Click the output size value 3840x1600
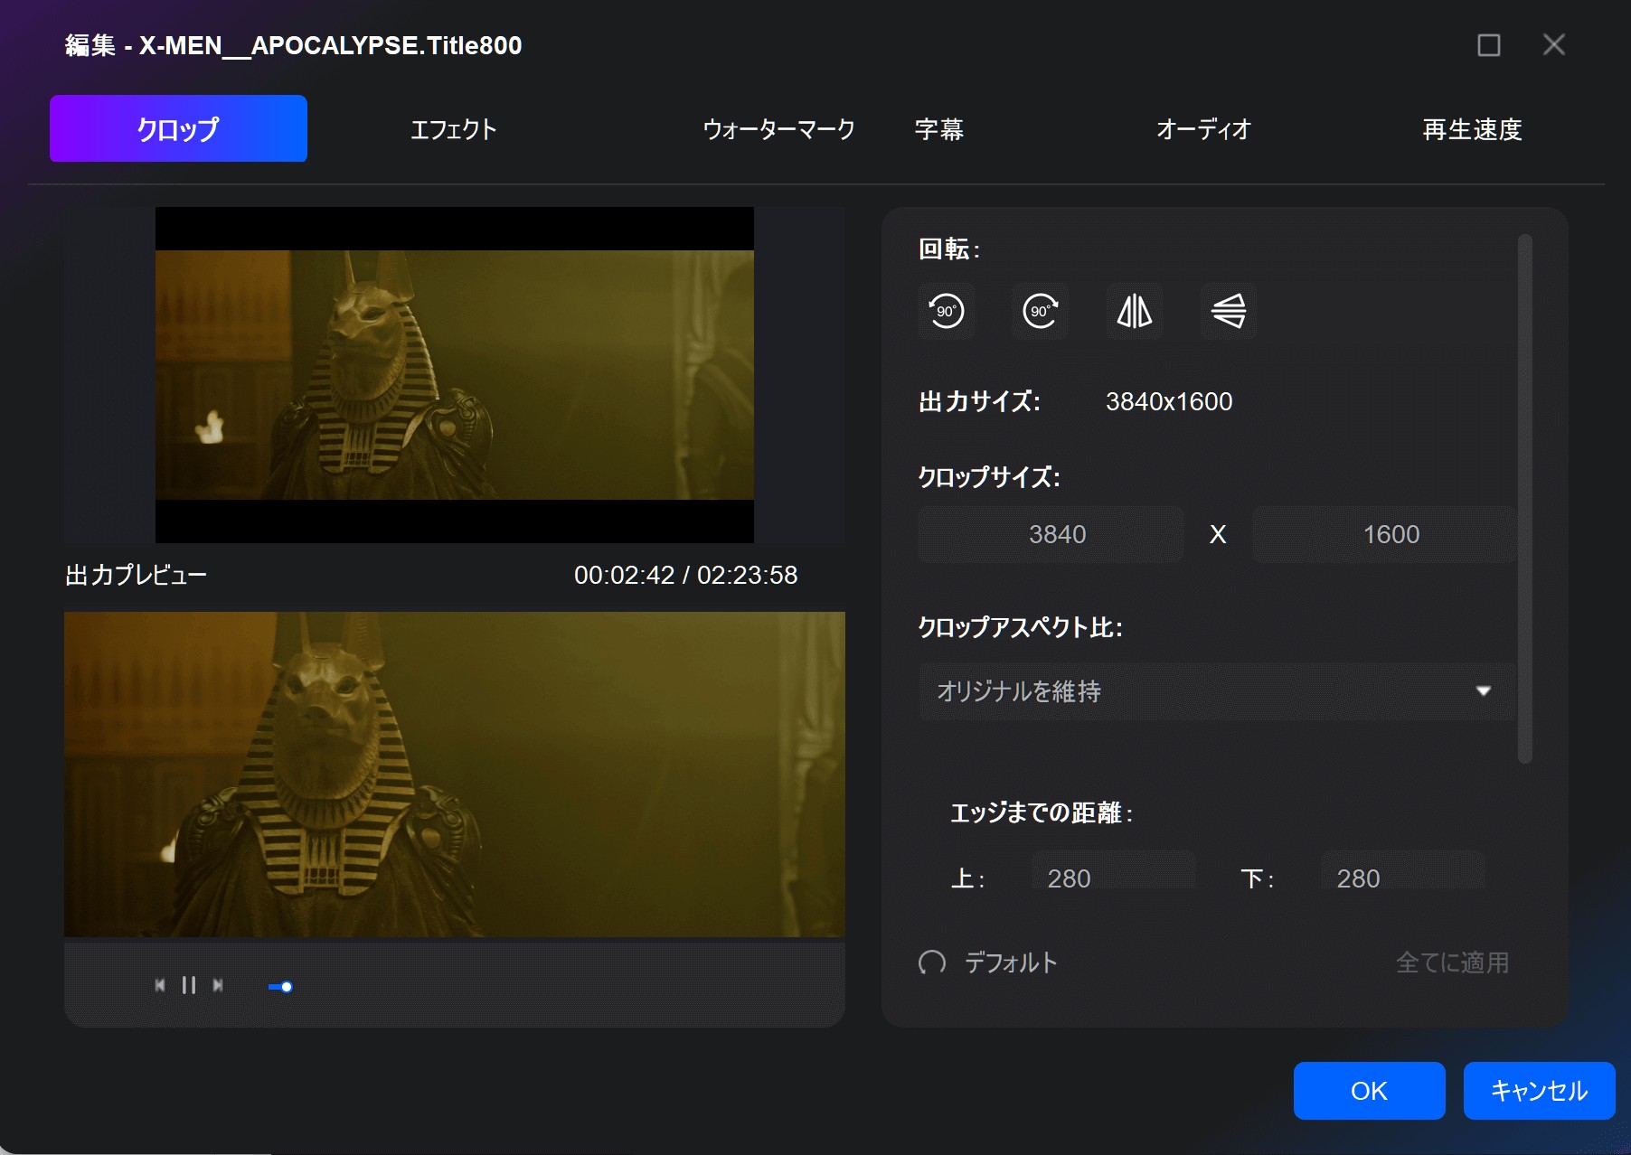The image size is (1631, 1155). 1169,401
